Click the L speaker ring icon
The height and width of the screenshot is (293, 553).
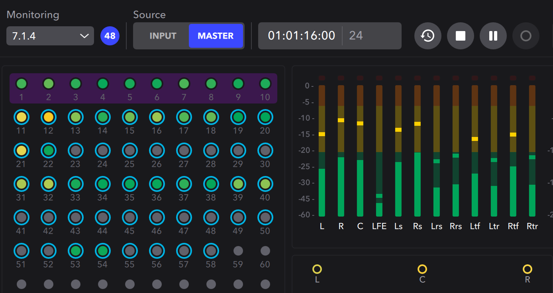pyautogui.click(x=317, y=269)
